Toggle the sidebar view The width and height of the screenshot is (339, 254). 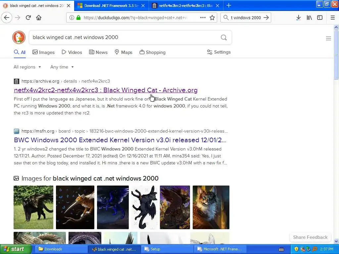coord(320,18)
